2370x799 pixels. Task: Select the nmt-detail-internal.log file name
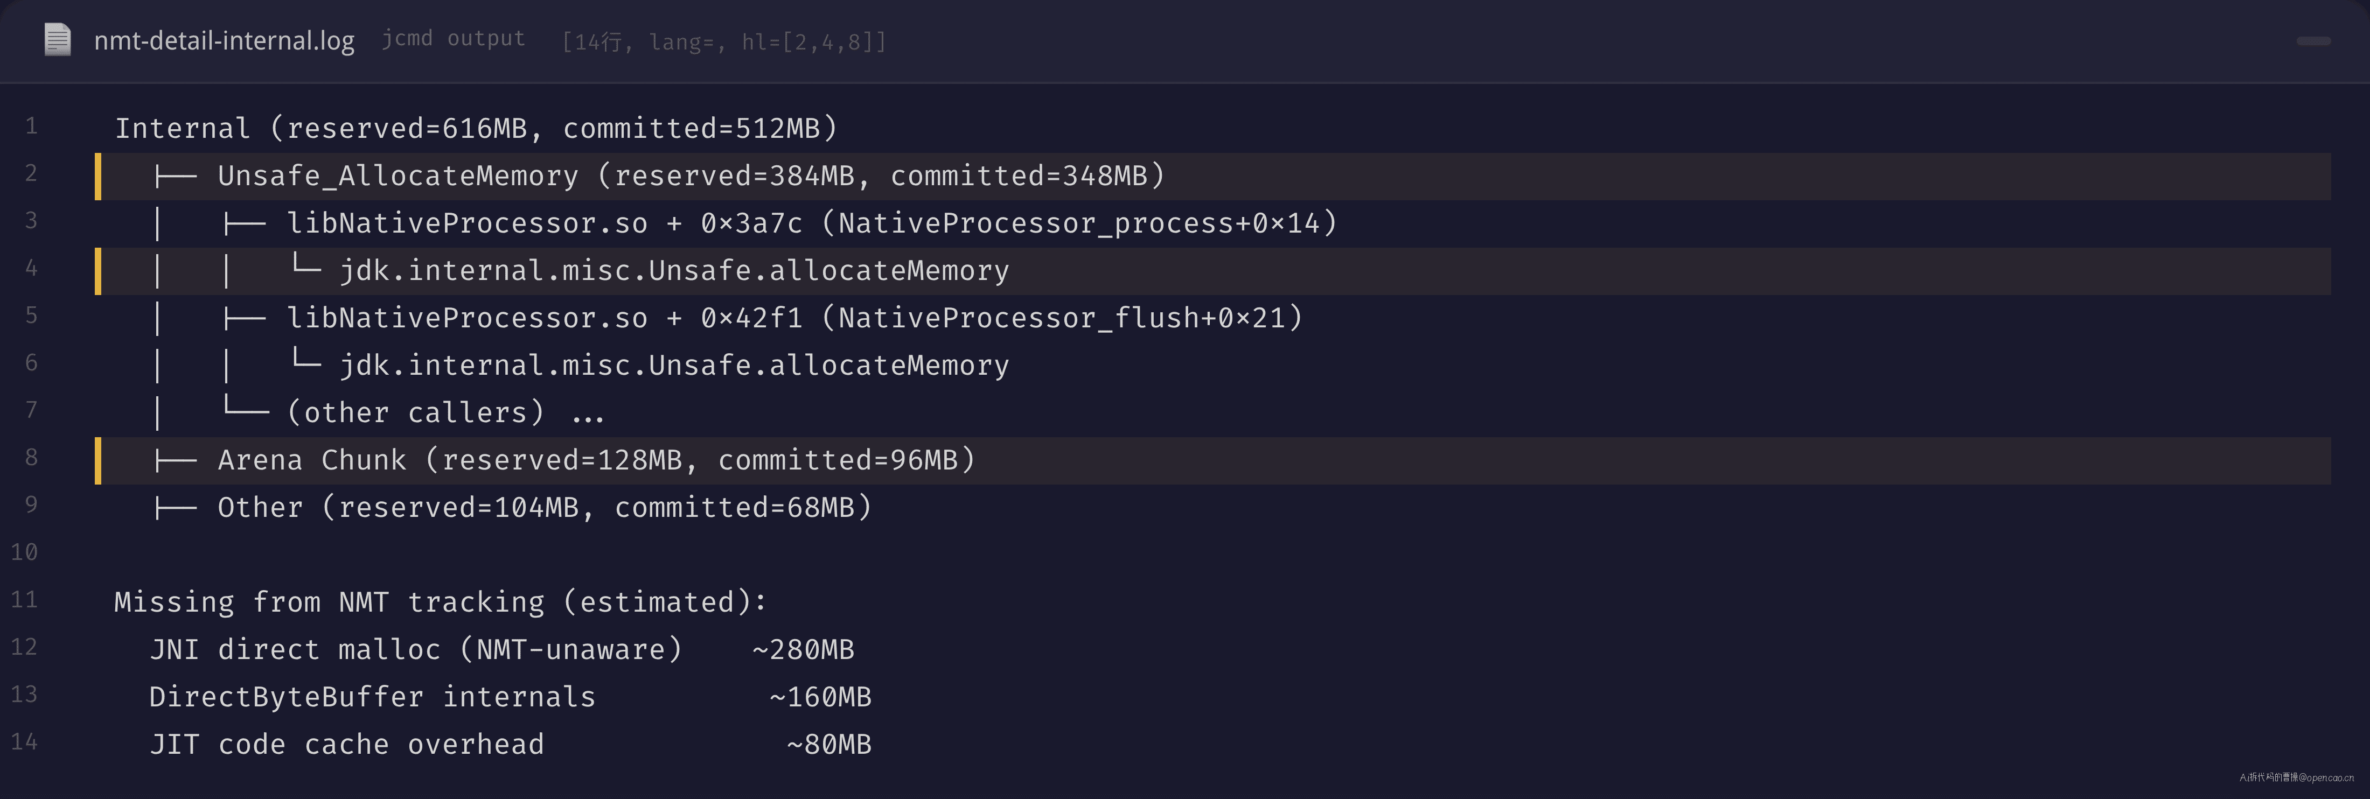pos(224,40)
